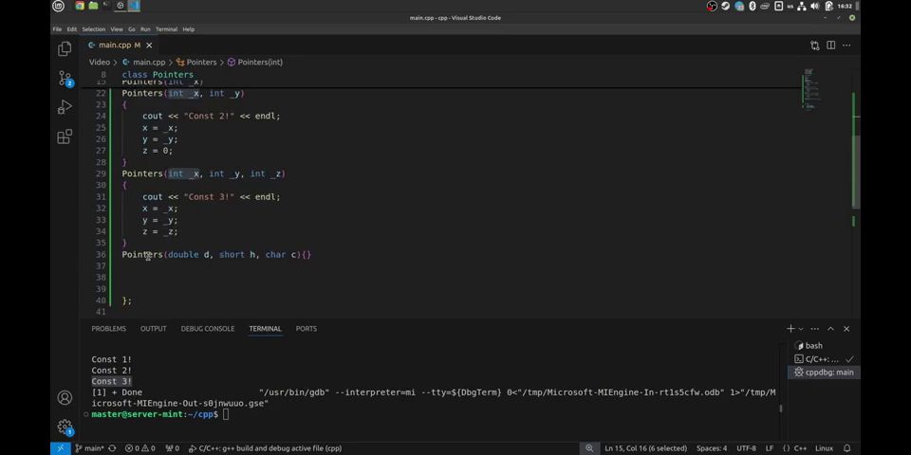Open the new terminal launch profile dropdown
Viewport: 911px width, 455px height.
pos(801,329)
